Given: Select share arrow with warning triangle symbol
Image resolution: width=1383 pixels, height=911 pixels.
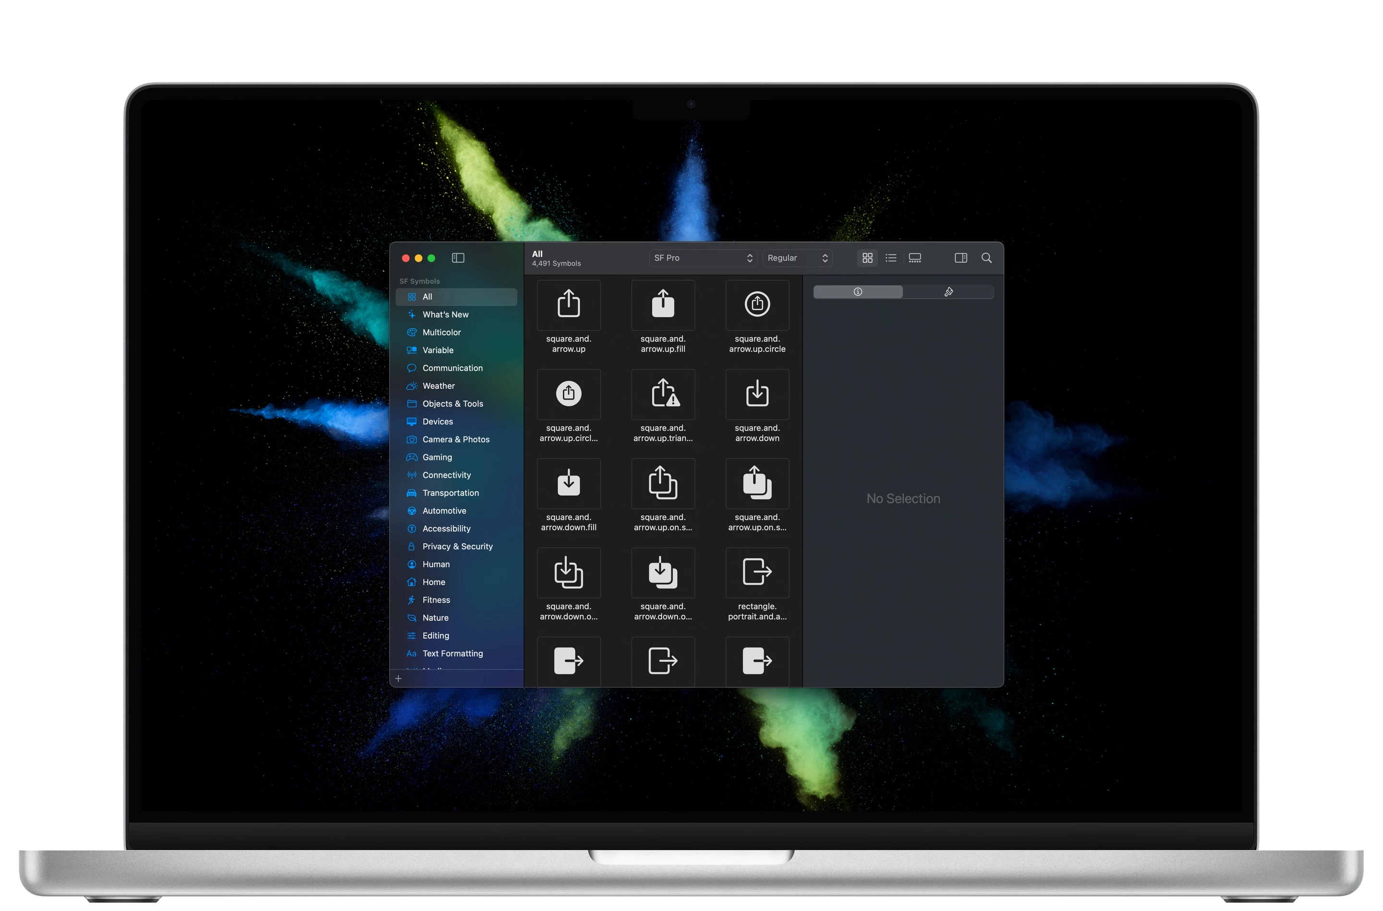Looking at the screenshot, I should (662, 395).
